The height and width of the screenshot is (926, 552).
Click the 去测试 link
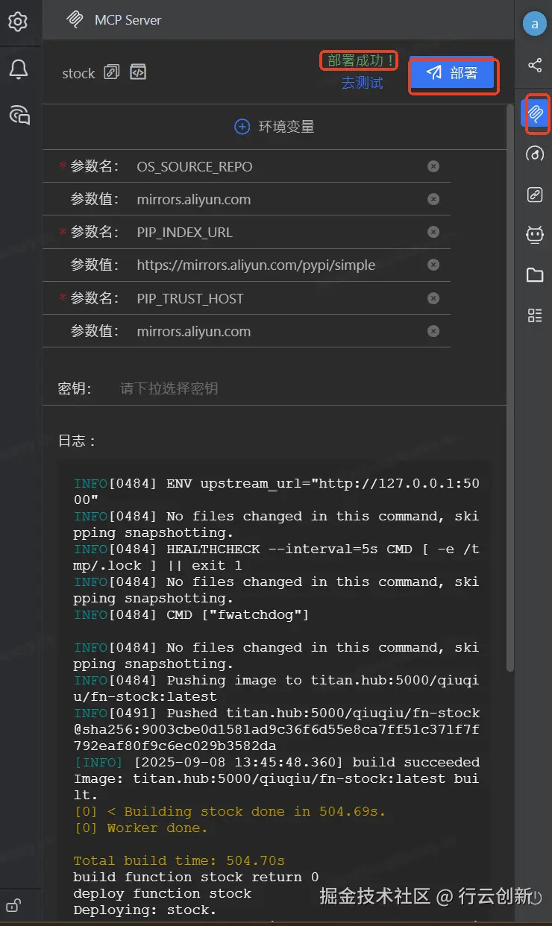point(362,83)
